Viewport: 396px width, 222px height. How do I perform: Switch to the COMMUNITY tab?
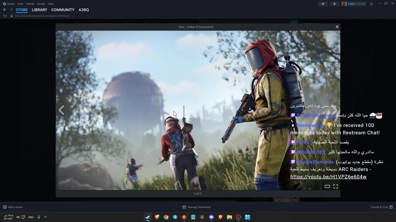[63, 10]
